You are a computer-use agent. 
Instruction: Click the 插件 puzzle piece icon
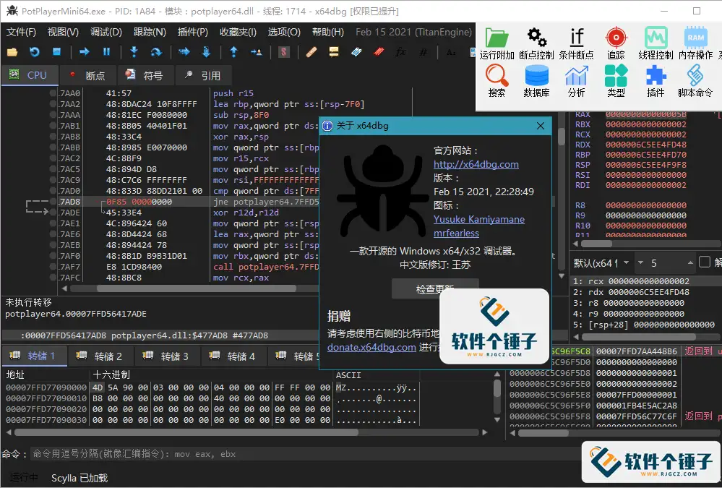coord(656,76)
